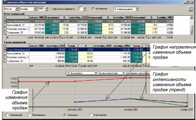This screenshot has height=120, width=196.
Task: Click the refresh report icon at top right
Action: coord(190,9)
